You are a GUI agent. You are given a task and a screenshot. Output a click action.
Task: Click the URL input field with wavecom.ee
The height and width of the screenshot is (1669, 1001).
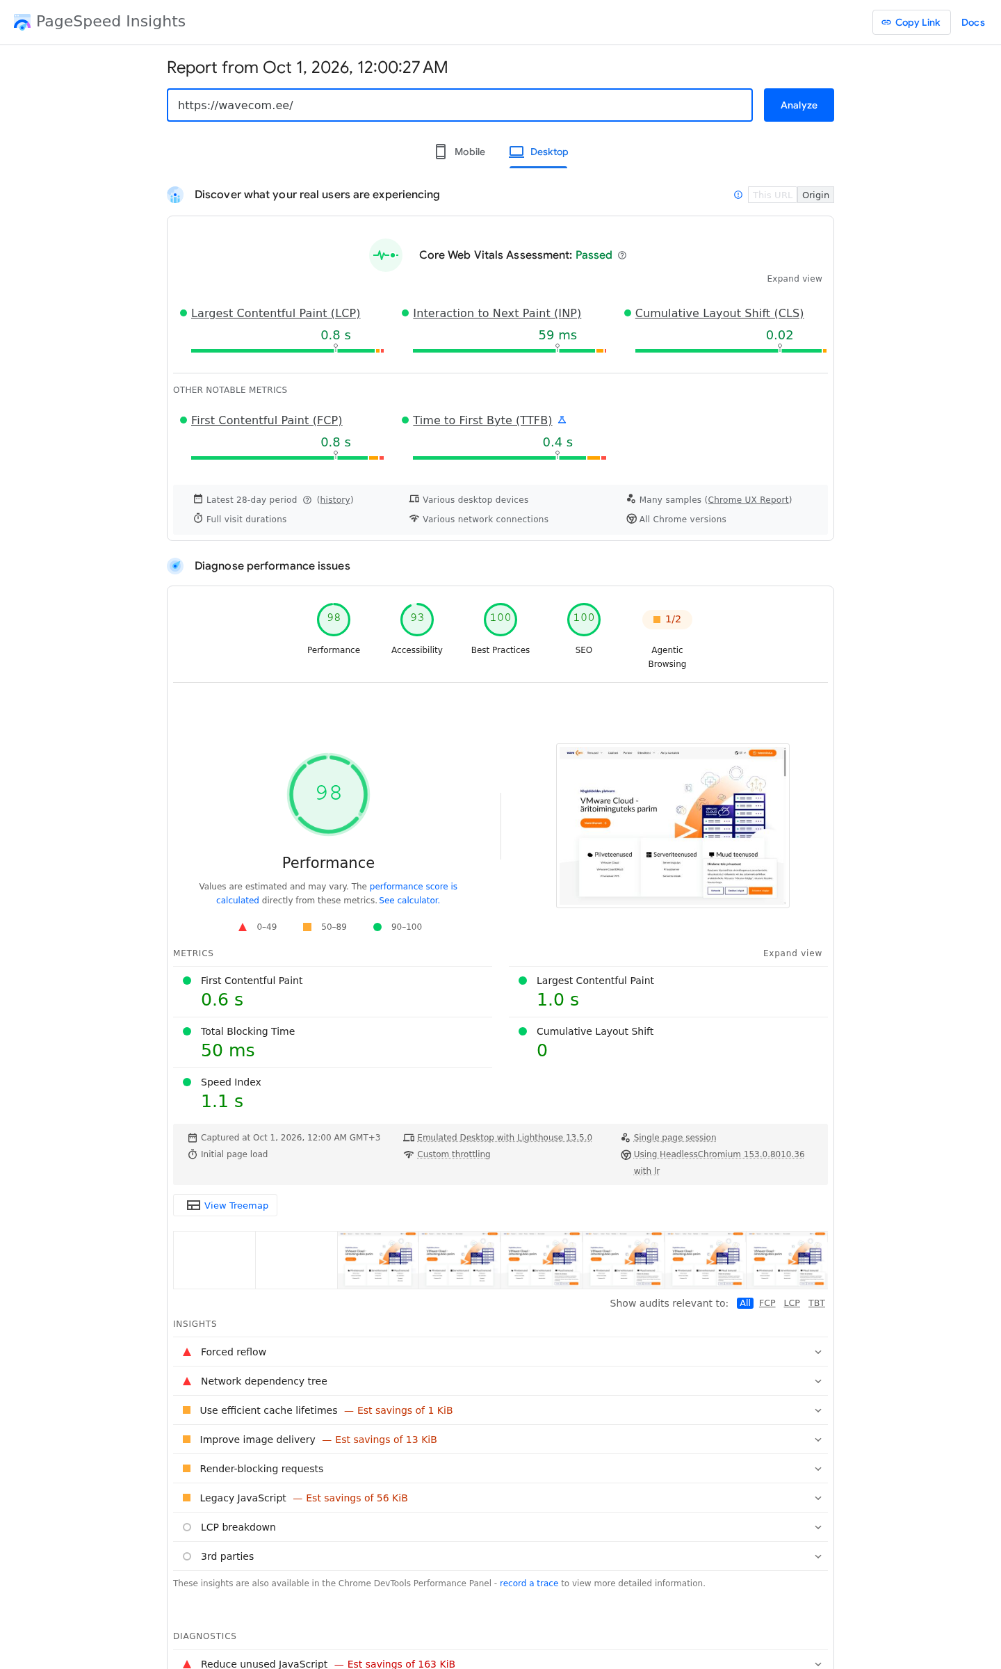tap(459, 105)
